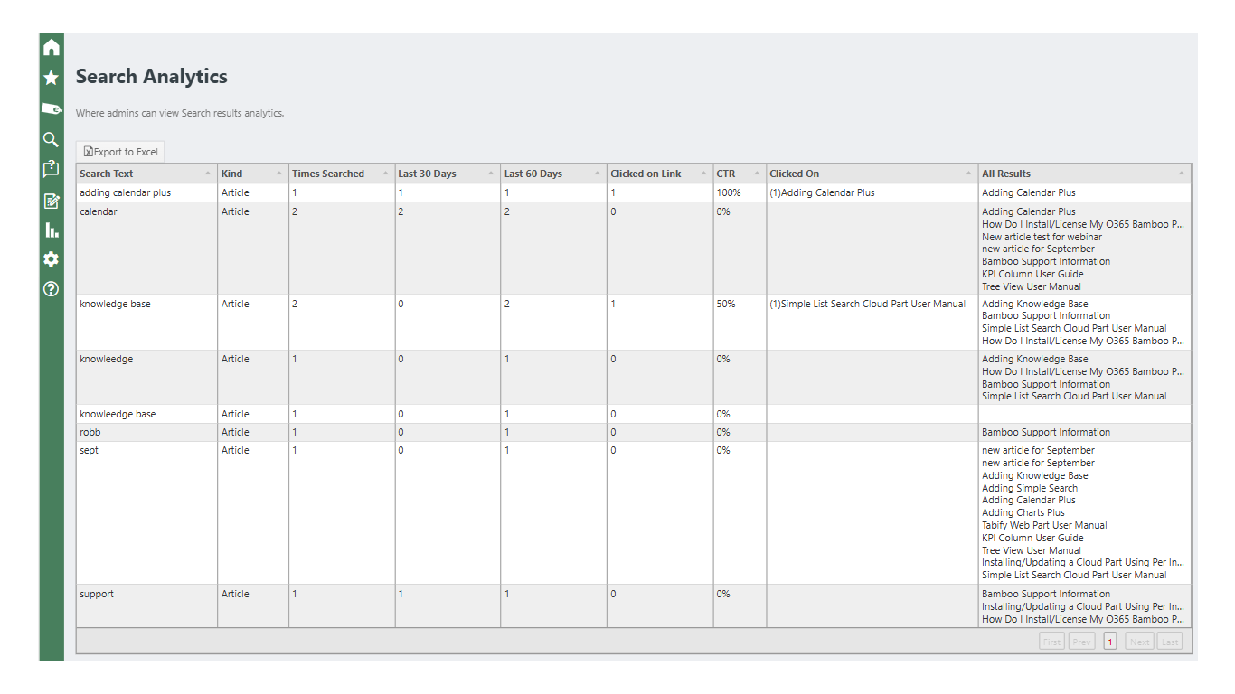Sort by Times Searched column header
The image size is (1235, 694).
pyautogui.click(x=342, y=173)
